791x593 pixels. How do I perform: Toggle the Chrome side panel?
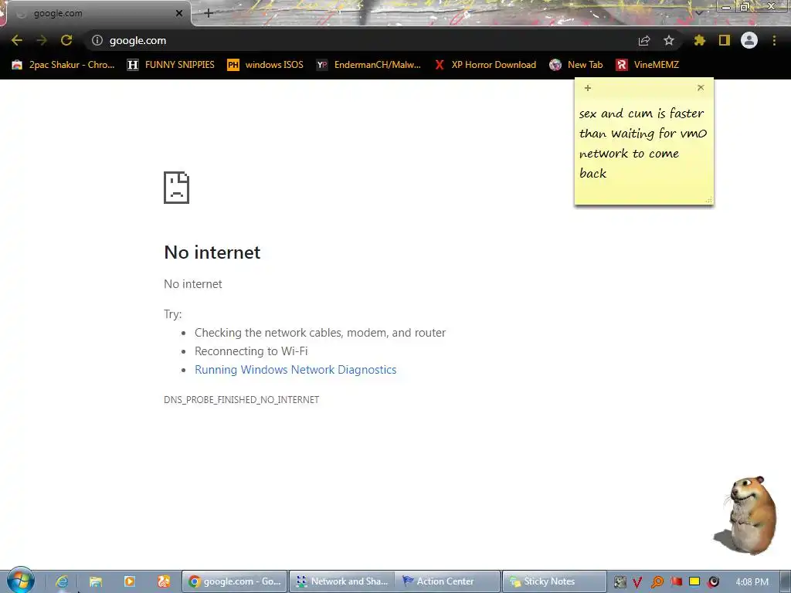pos(725,40)
